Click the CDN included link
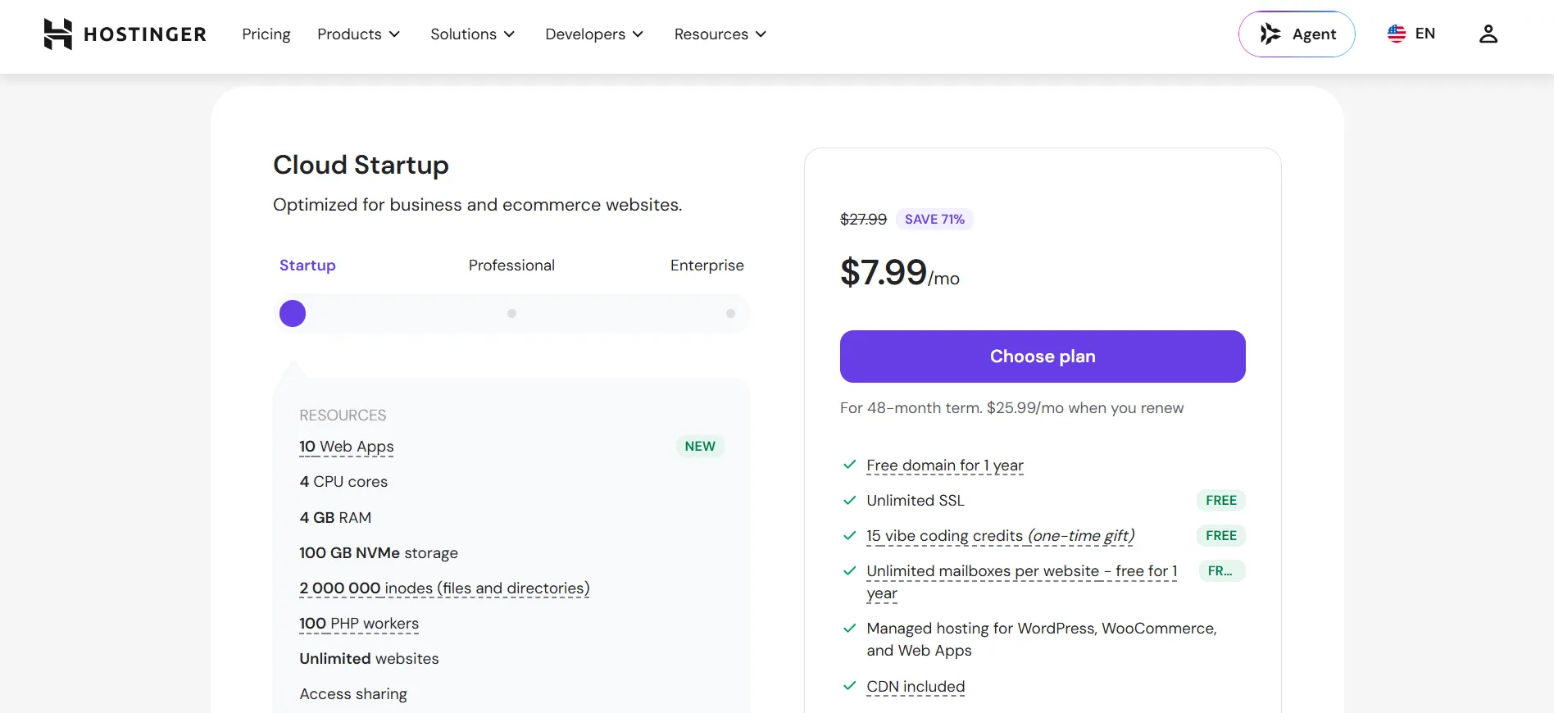Screen dimensions: 1554x713 (916, 687)
